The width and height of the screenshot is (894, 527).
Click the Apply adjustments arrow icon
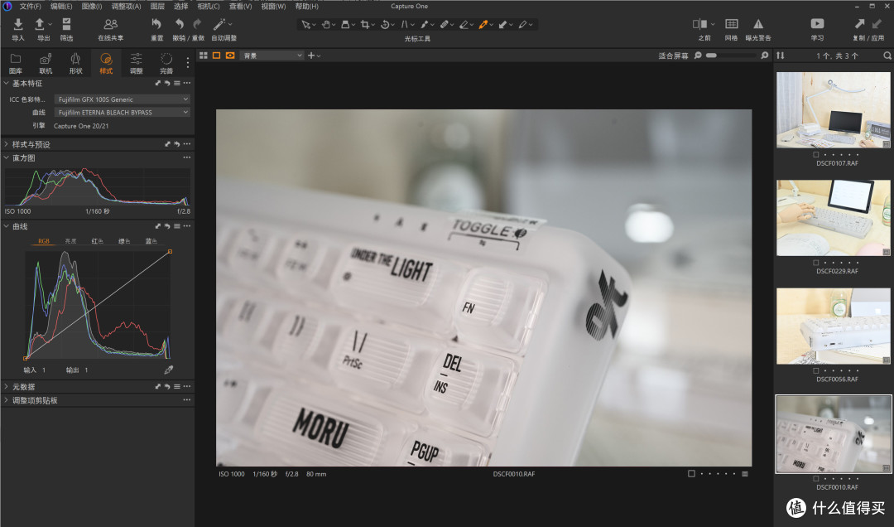click(877, 24)
